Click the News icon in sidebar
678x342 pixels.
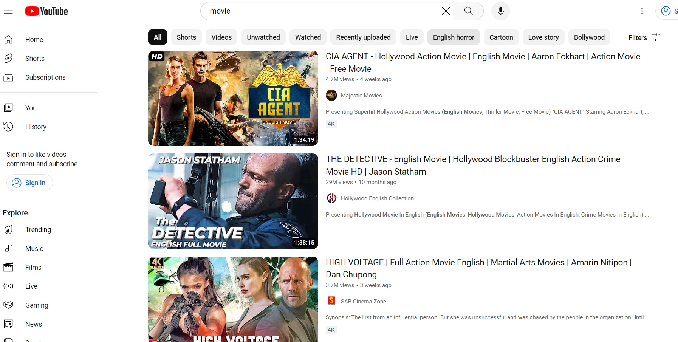[x=8, y=324]
